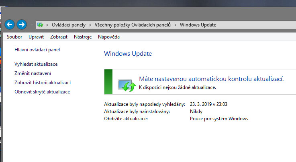Expand the arrow before Windows Update breadcrumb

tap(175, 25)
